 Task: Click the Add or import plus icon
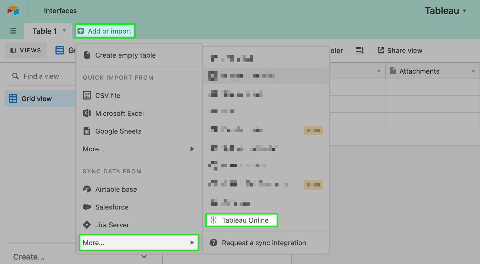pos(81,31)
